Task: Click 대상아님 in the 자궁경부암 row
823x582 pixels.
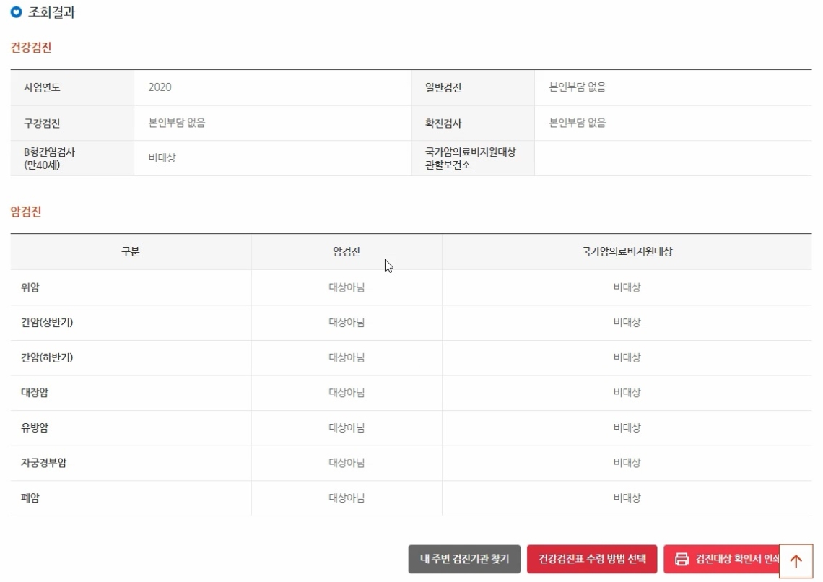Action: click(347, 464)
